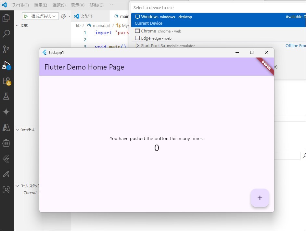Click the search magnifier icon at right edge
The height and width of the screenshot is (231, 306).
(x=304, y=156)
